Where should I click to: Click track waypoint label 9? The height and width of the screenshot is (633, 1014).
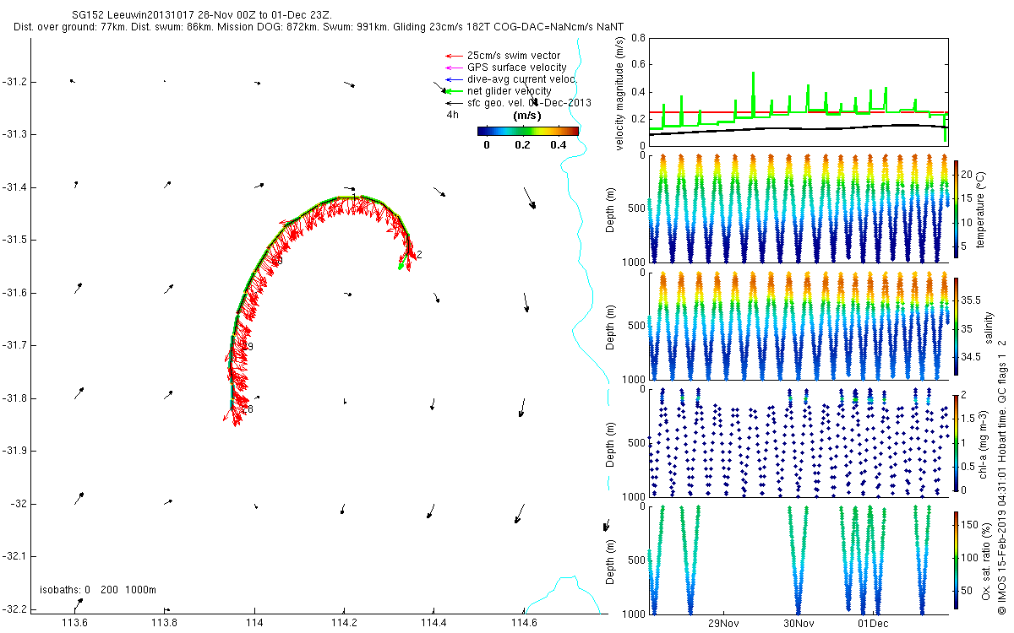tap(251, 347)
